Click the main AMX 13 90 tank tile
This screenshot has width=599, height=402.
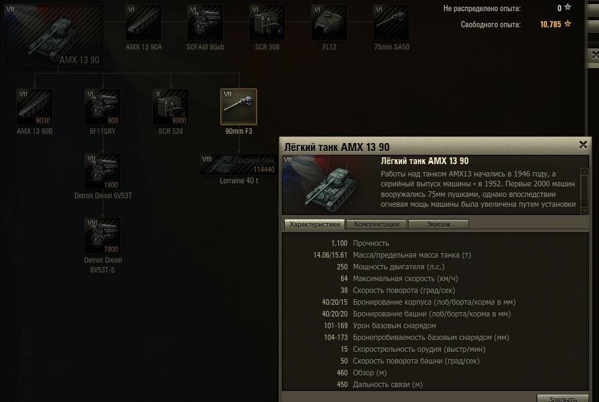(x=54, y=35)
